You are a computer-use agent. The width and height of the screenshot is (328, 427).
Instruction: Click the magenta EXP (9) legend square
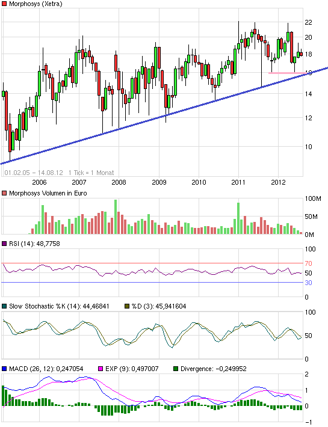(x=101, y=369)
